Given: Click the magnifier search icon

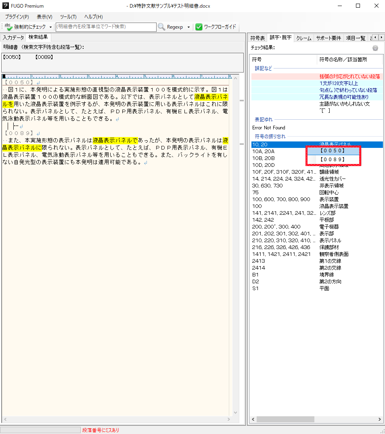Looking at the screenshot, I should [161, 27].
